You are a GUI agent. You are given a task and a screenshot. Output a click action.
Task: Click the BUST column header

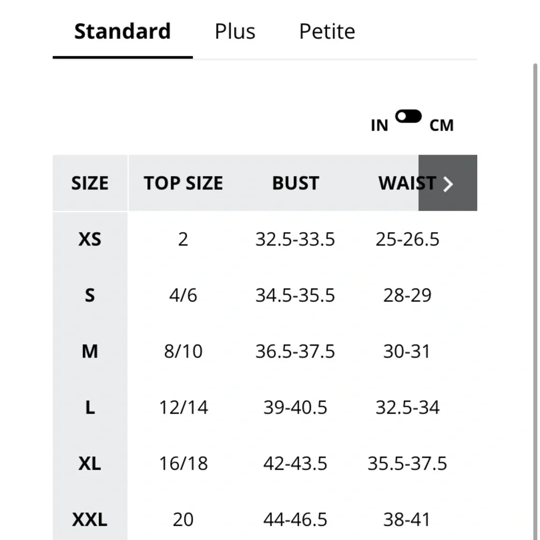click(x=295, y=183)
